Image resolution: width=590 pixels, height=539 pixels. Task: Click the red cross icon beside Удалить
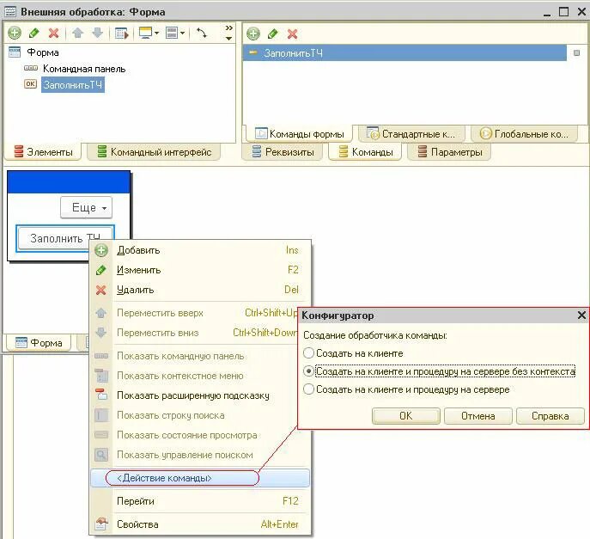(100, 290)
